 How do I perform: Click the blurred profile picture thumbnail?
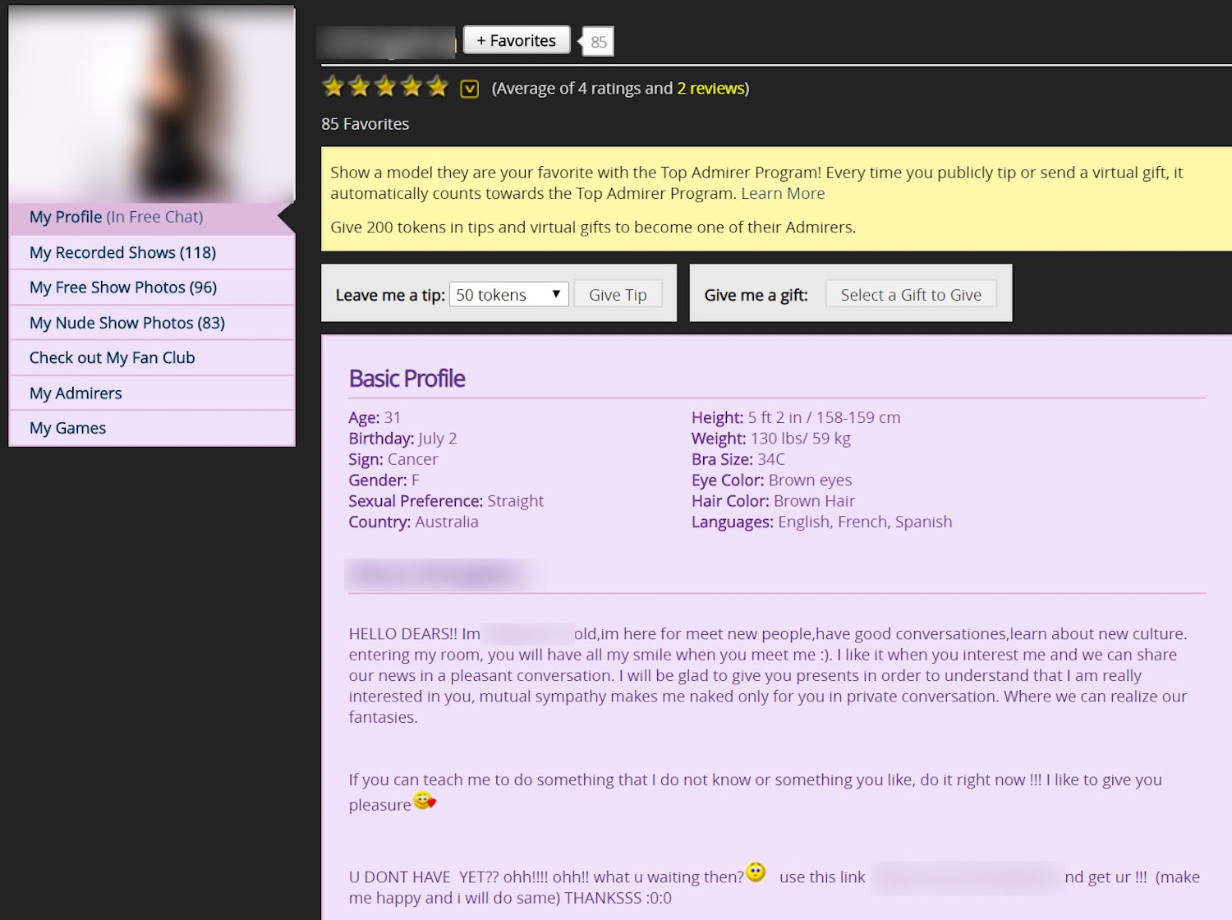point(152,104)
